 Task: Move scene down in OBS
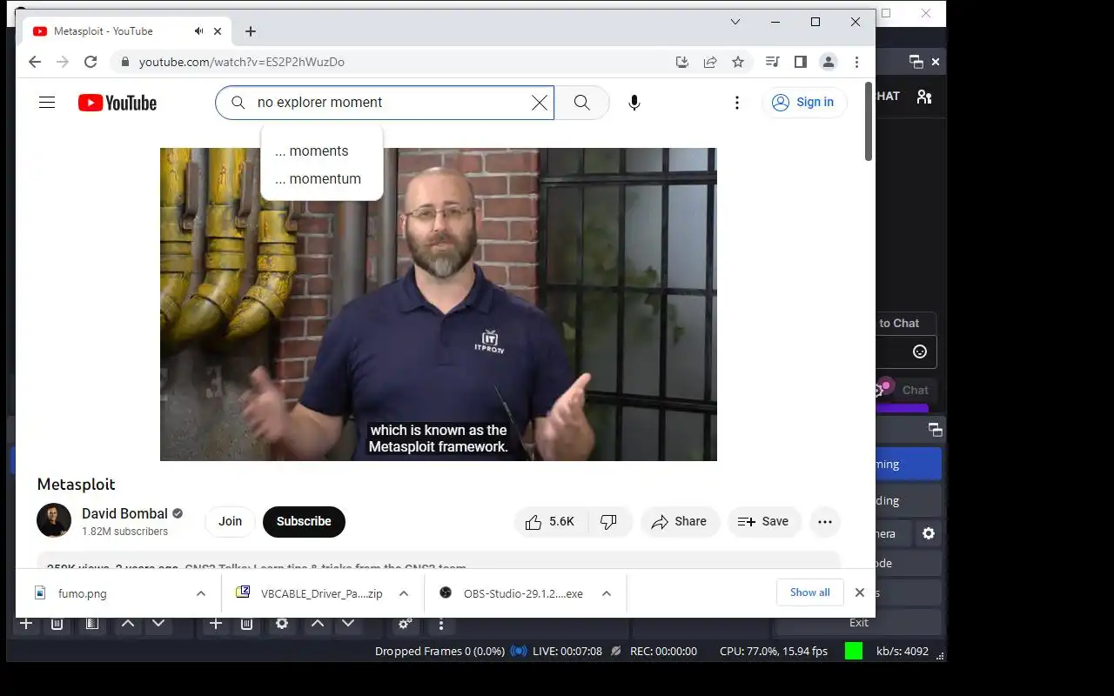pos(158,623)
